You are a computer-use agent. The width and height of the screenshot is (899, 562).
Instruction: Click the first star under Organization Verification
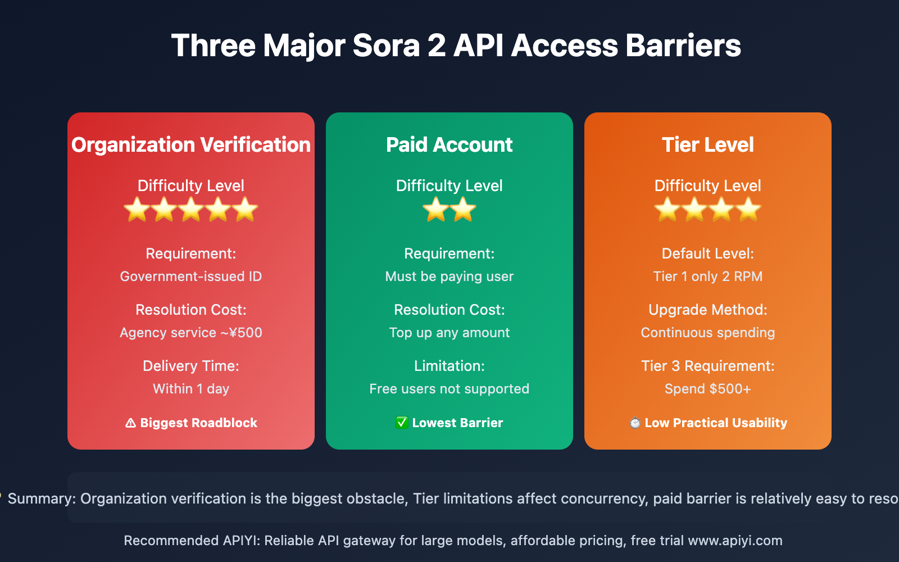(x=137, y=210)
